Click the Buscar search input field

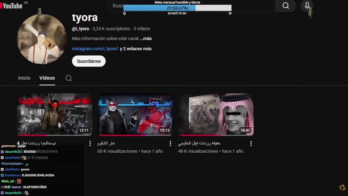tap(192, 6)
